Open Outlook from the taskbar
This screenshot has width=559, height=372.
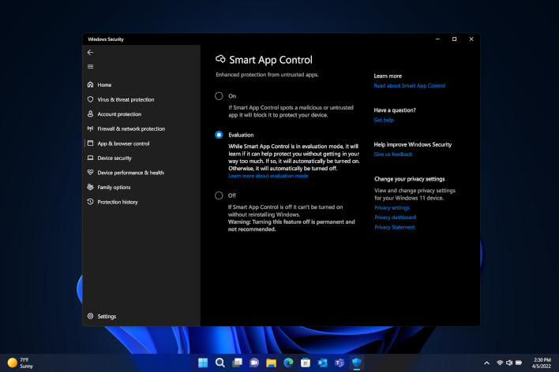pyautogui.click(x=323, y=363)
